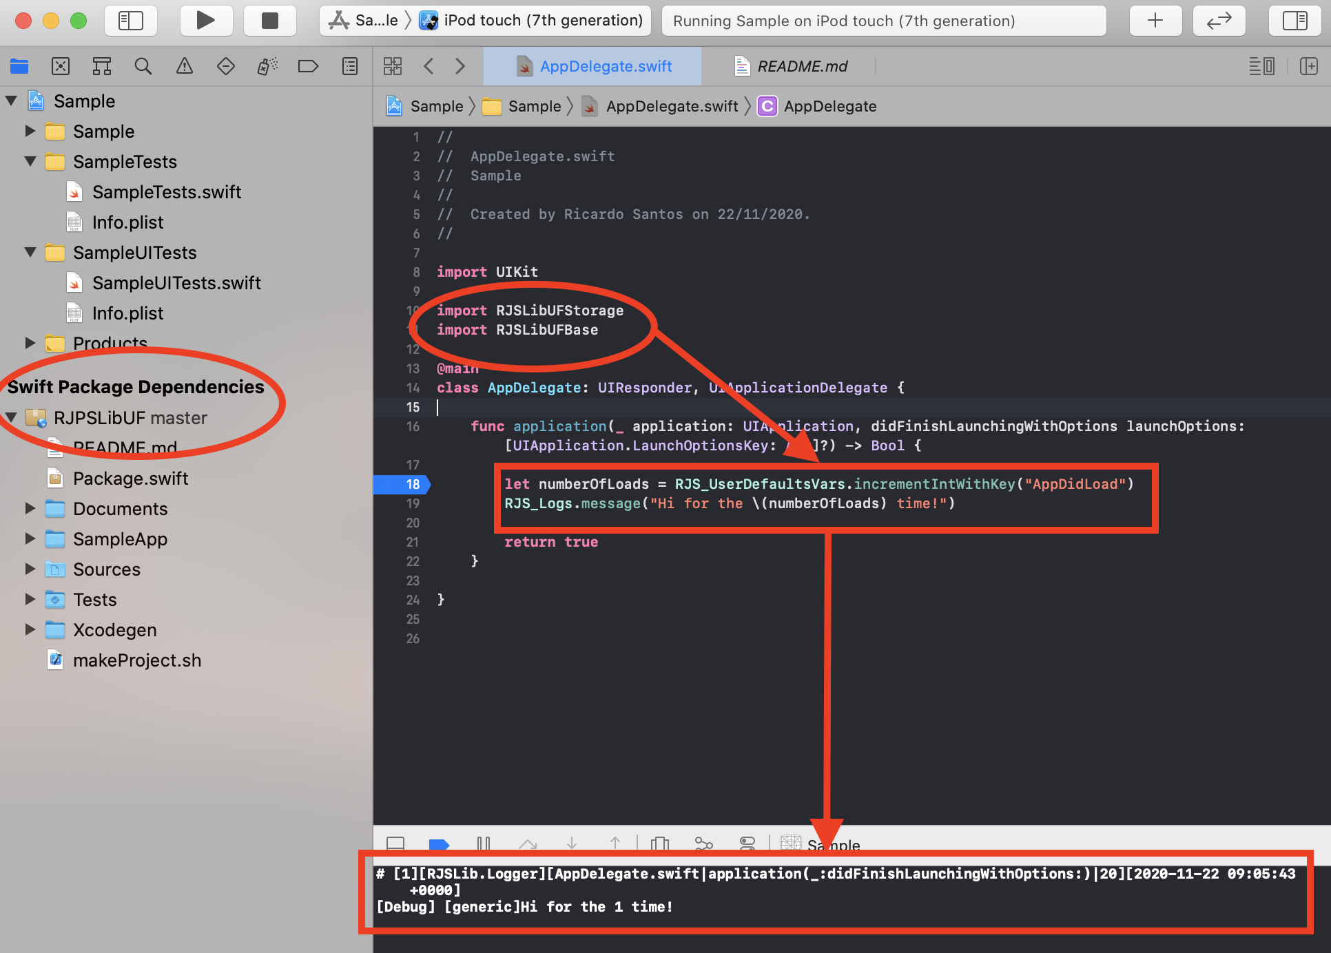This screenshot has width=1331, height=953.
Task: Open Package.swift in the navigator
Action: coord(130,478)
